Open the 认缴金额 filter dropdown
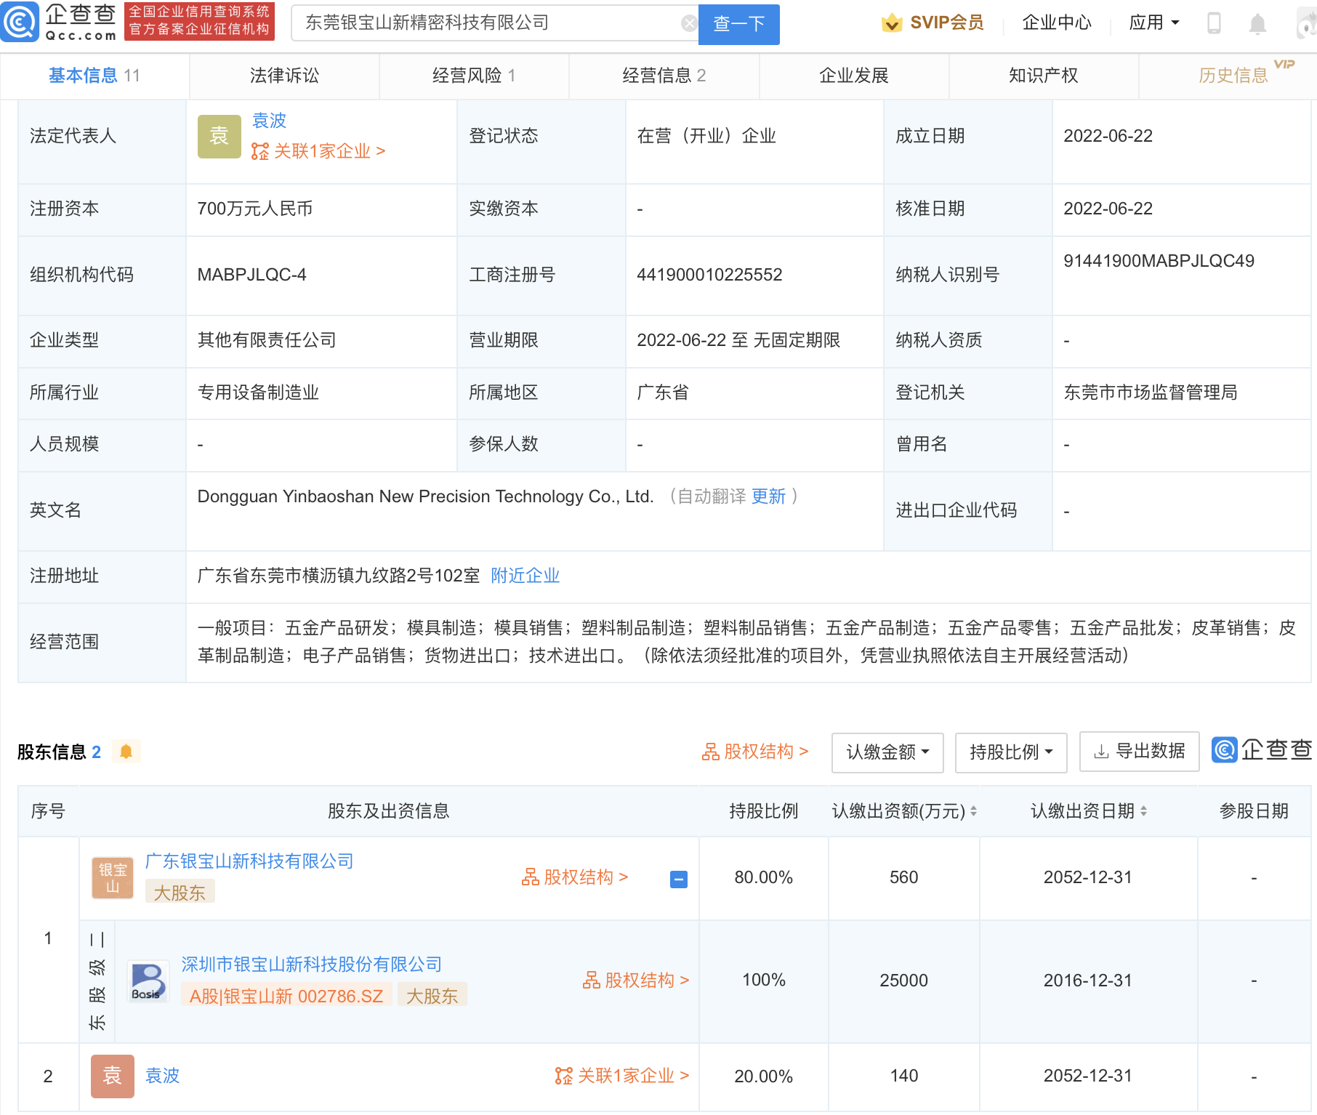 tap(887, 752)
